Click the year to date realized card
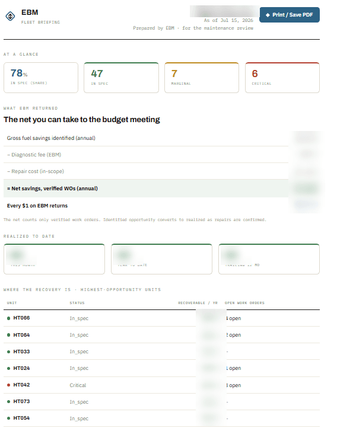This screenshot has height=428, width=337. coord(161,259)
